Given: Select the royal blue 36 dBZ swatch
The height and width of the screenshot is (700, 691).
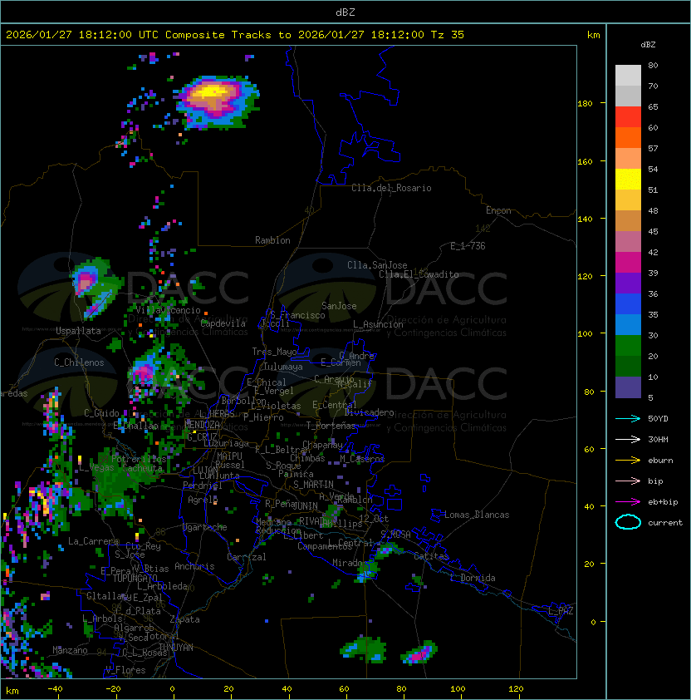Looking at the screenshot, I should click(x=628, y=303).
